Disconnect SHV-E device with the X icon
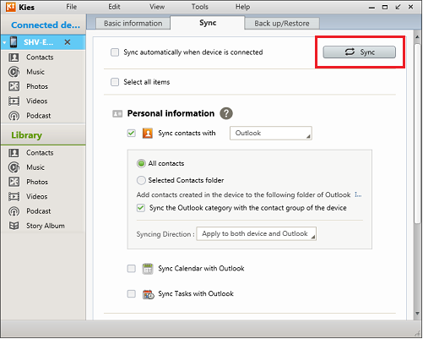Viewport: 423px width, 339px height. pos(68,42)
